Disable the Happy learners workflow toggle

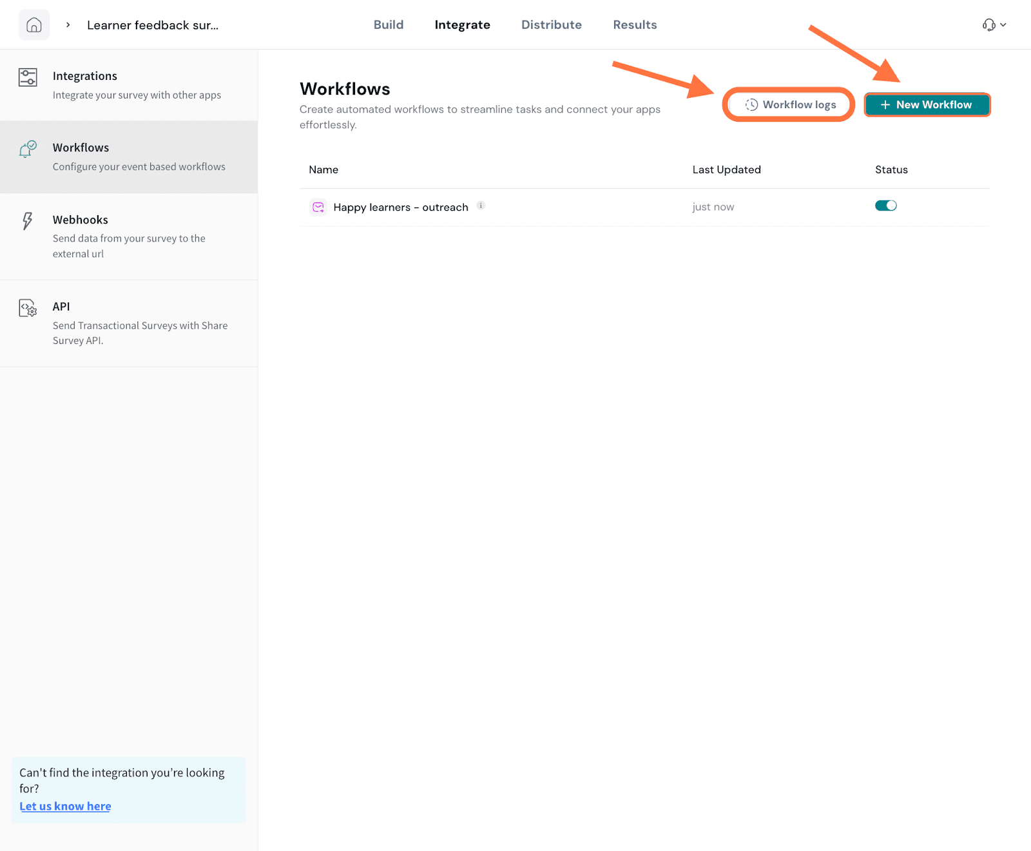(885, 206)
